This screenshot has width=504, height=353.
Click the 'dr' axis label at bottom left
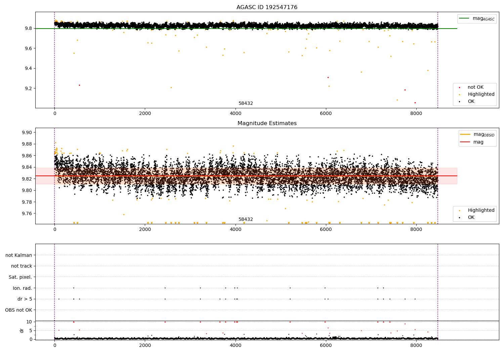point(22,330)
